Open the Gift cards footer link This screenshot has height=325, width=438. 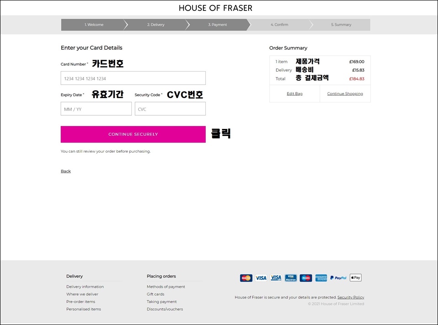pyautogui.click(x=156, y=294)
